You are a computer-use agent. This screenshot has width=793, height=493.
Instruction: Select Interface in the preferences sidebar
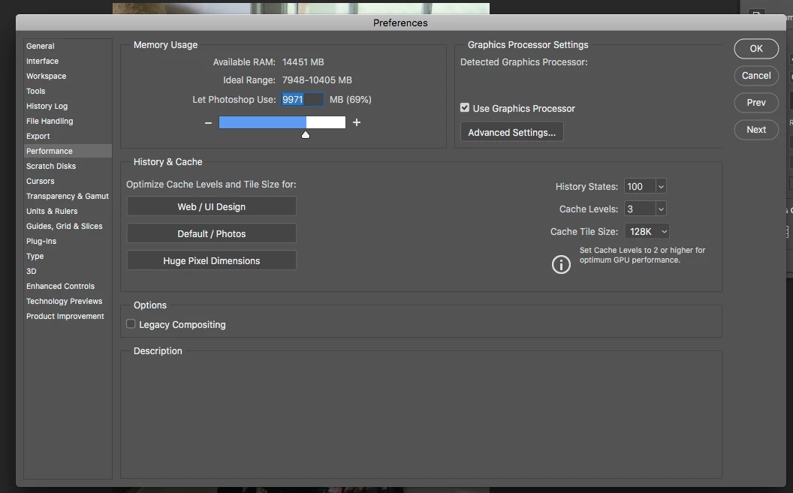pos(43,61)
